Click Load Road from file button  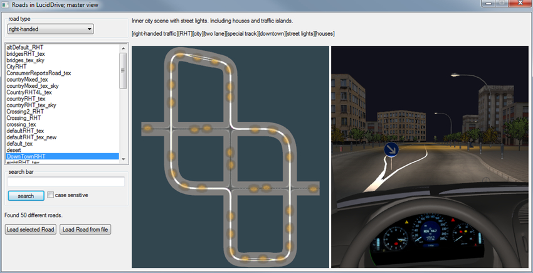(85, 230)
